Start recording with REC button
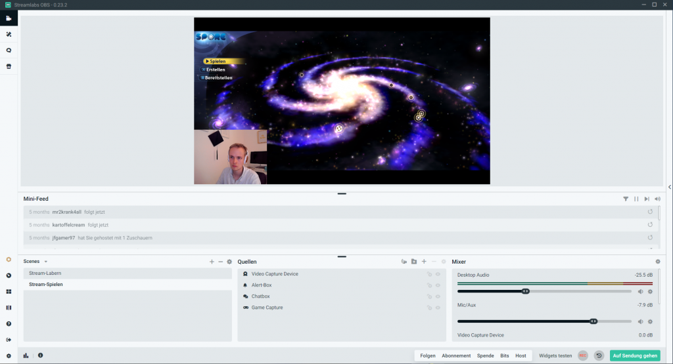 tap(582, 355)
